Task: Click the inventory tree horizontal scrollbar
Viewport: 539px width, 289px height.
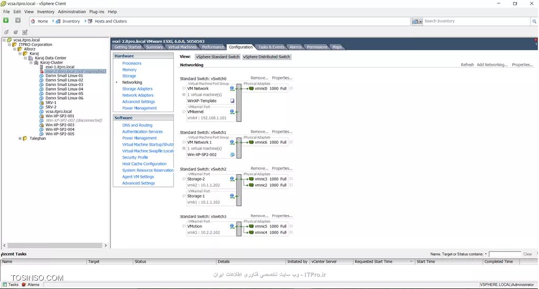Action: tap(55, 246)
